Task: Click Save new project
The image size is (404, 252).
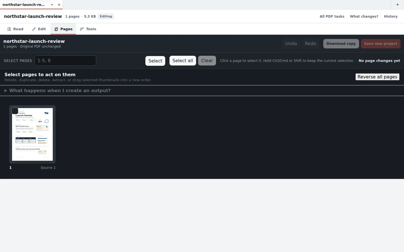Action: 381,44
